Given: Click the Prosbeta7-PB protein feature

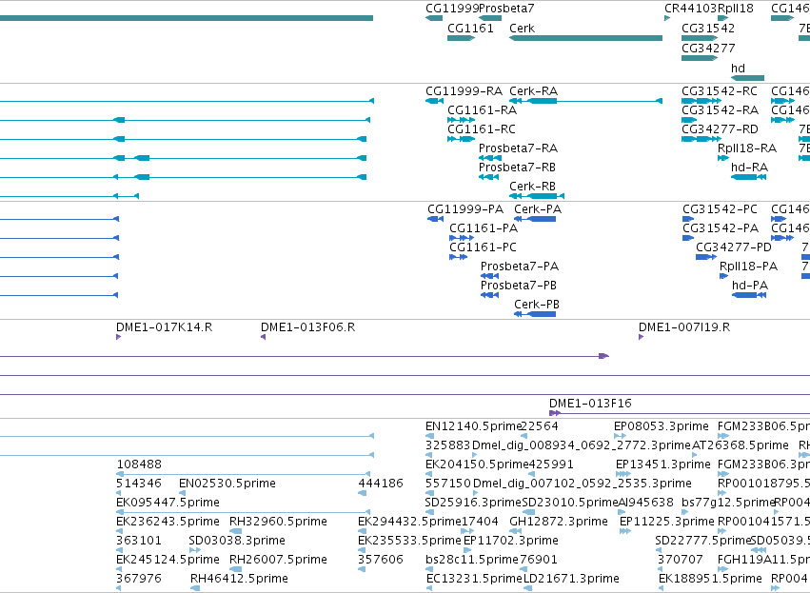Looking at the screenshot, I should coord(489,295).
